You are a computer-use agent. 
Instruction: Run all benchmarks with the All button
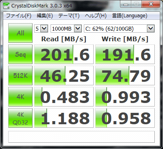[20, 33]
